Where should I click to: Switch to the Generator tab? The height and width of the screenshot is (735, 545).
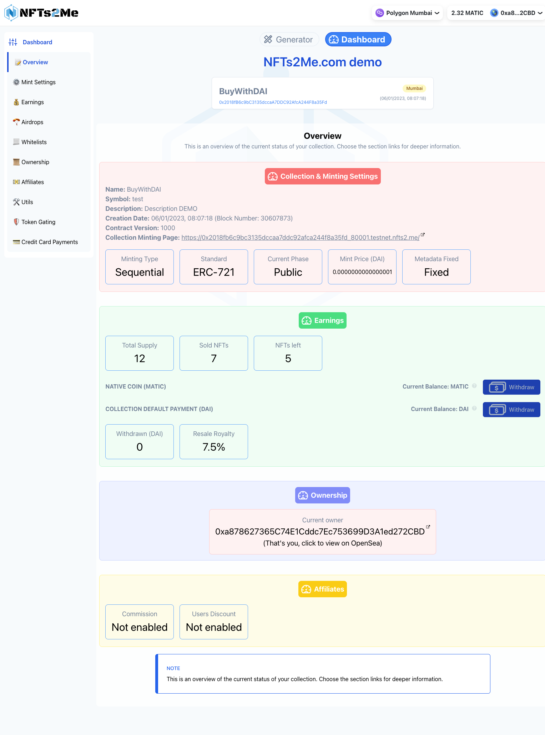tap(289, 40)
